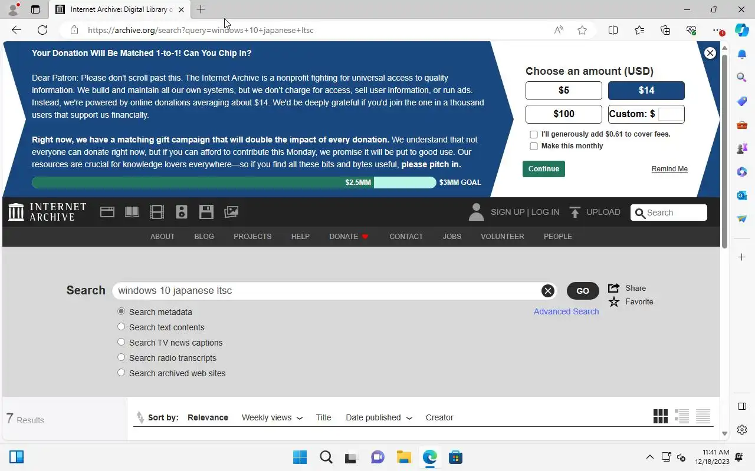Choose the $14 donation amount
The image size is (755, 471).
click(x=646, y=90)
